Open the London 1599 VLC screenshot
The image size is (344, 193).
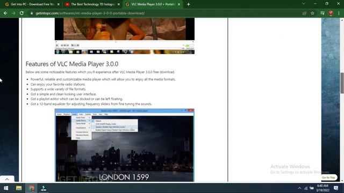(x=124, y=145)
